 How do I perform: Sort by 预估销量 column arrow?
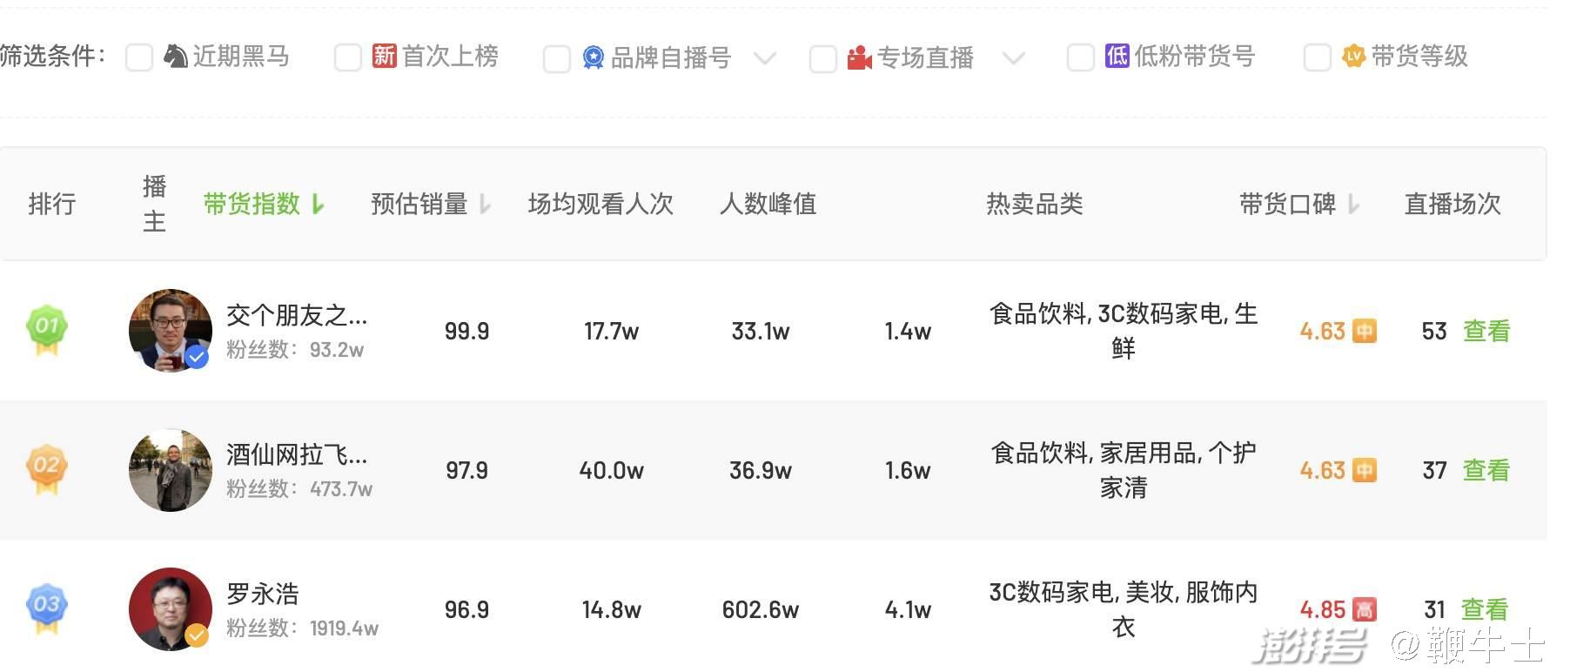click(x=486, y=205)
